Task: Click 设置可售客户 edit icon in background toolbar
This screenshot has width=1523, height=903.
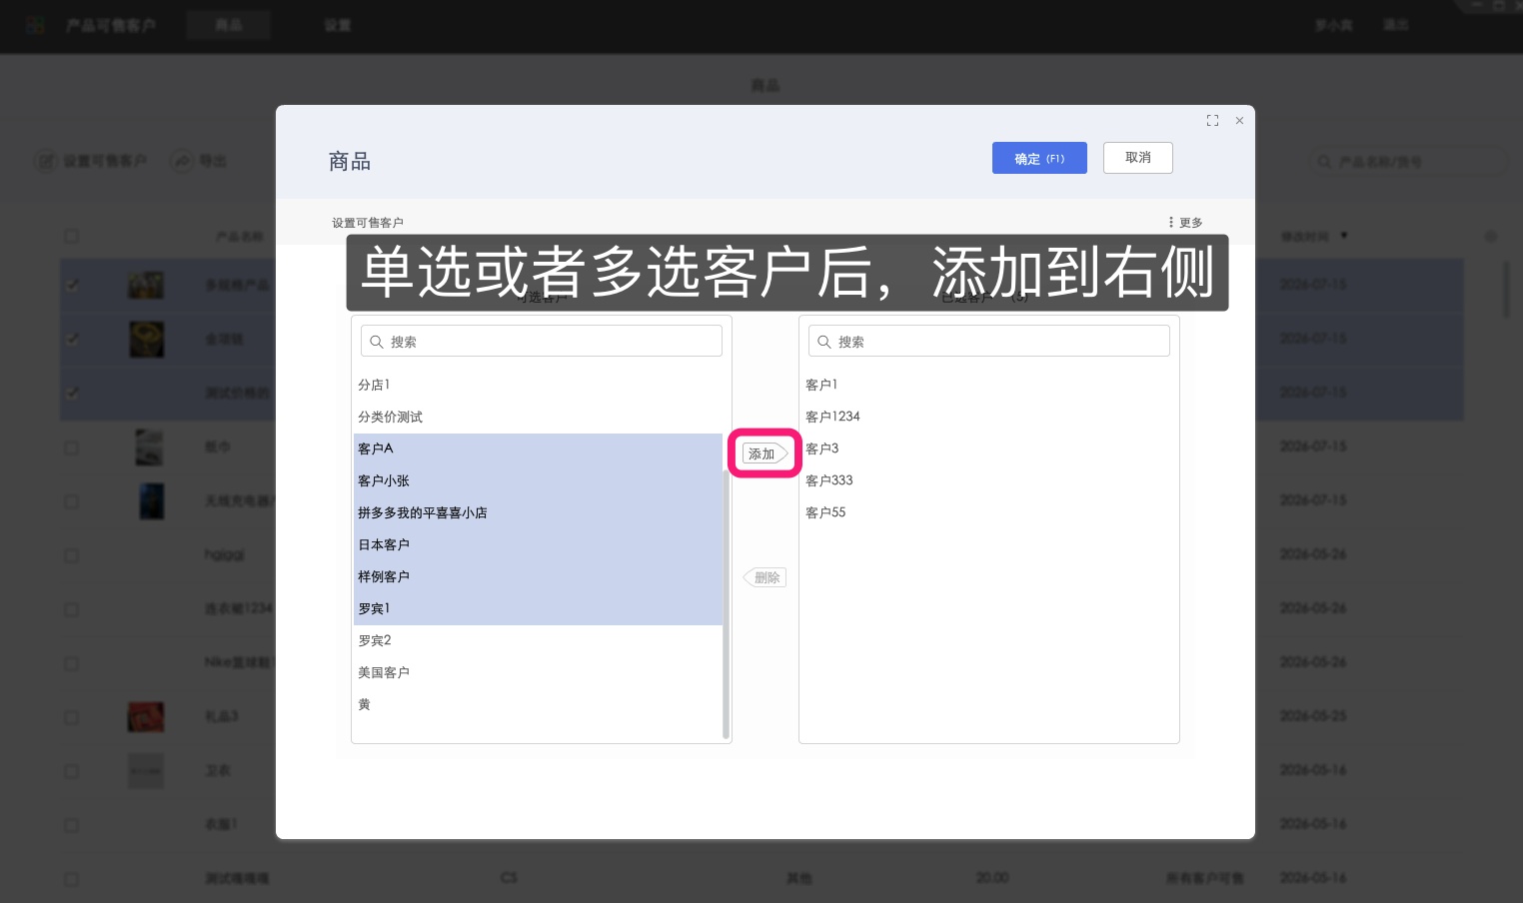Action: point(45,161)
